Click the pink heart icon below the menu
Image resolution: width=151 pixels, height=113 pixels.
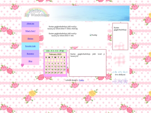[22, 65]
